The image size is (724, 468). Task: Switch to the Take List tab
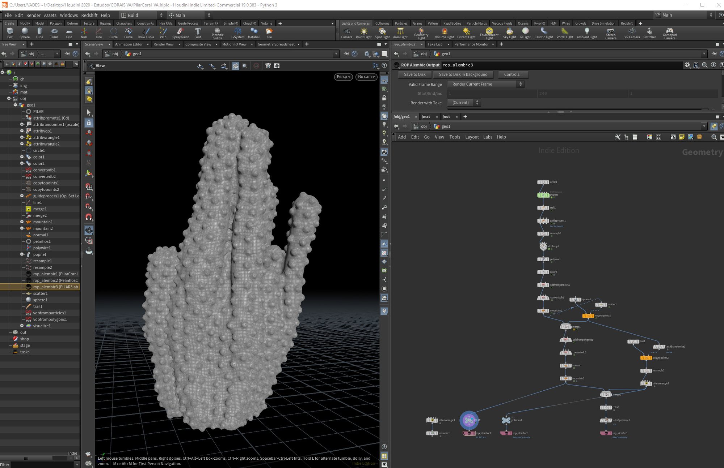(434, 44)
